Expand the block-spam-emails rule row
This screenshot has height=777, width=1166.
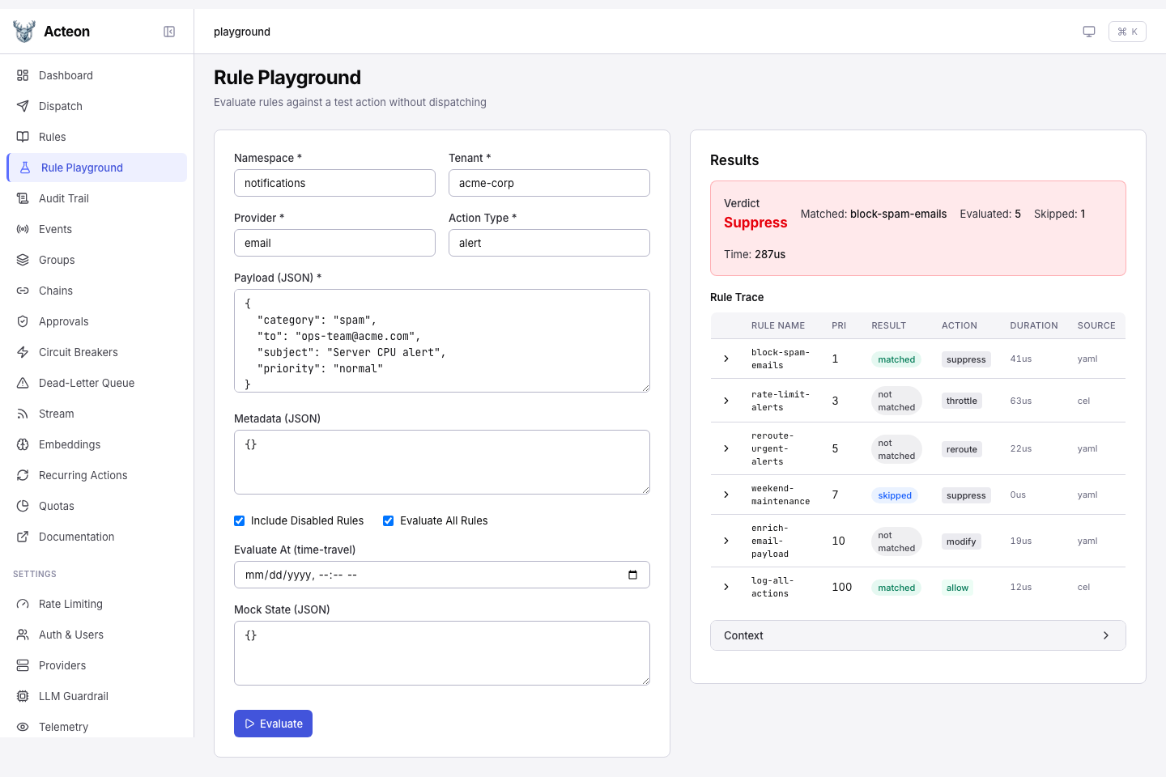click(x=726, y=359)
